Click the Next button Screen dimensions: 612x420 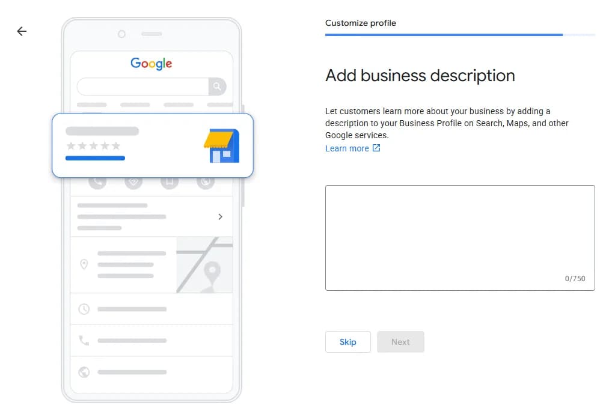click(400, 342)
